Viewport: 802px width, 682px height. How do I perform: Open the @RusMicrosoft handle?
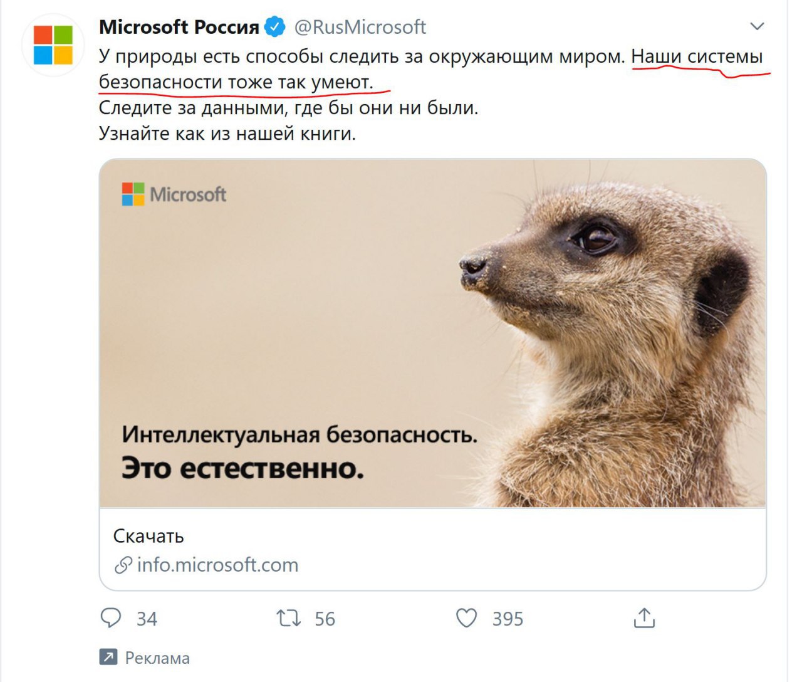360,27
